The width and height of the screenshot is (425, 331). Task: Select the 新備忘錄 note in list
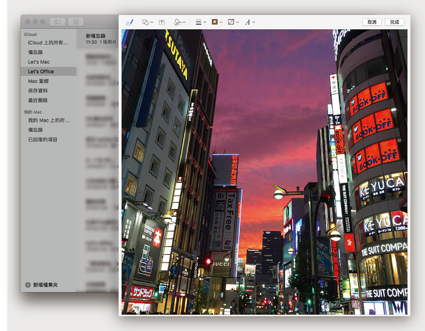click(97, 39)
